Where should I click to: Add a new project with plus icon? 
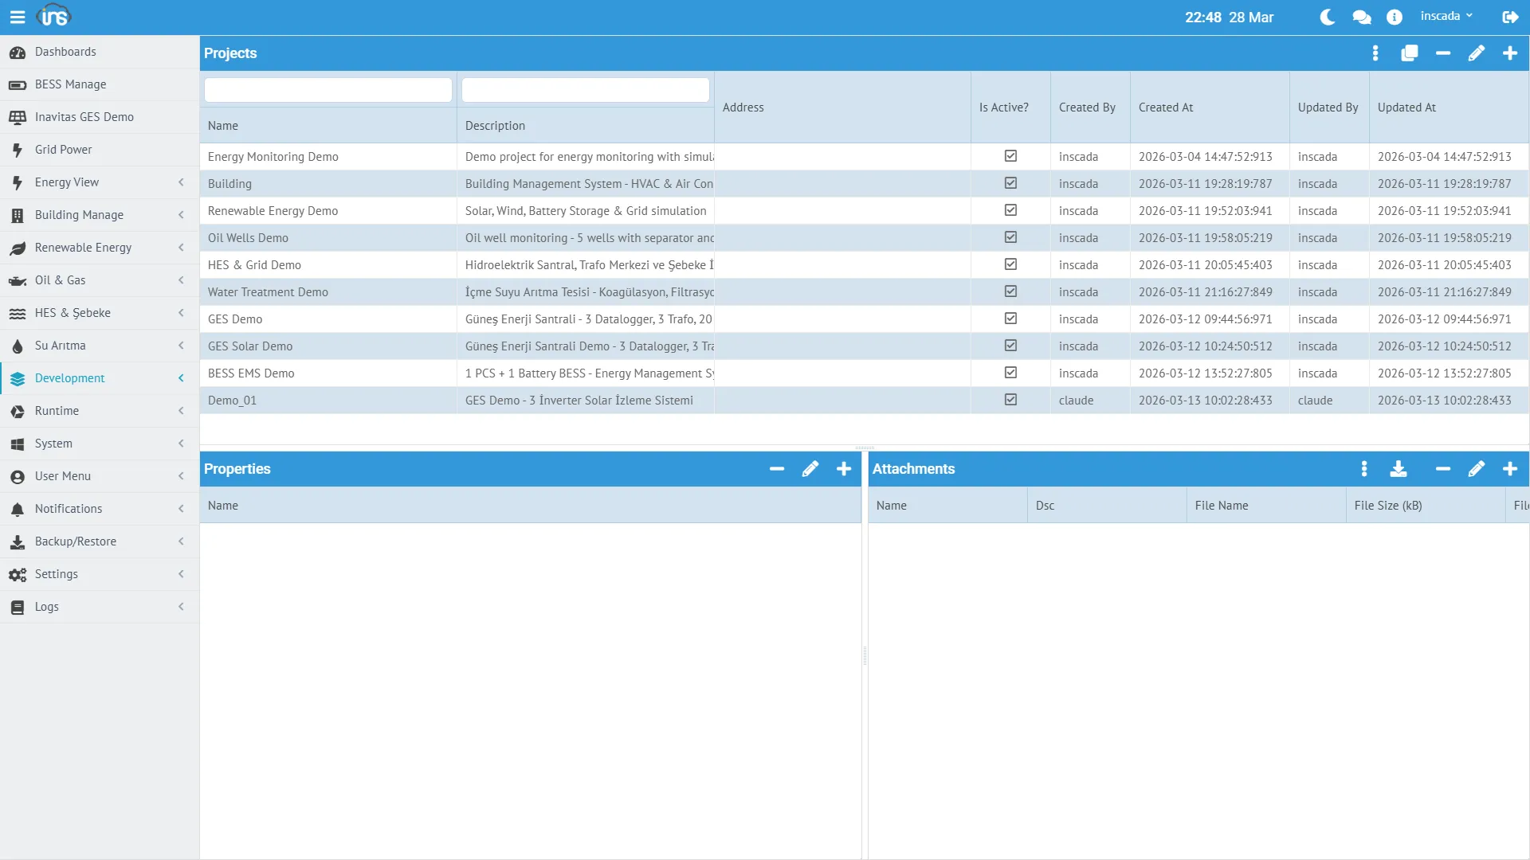tap(1510, 53)
